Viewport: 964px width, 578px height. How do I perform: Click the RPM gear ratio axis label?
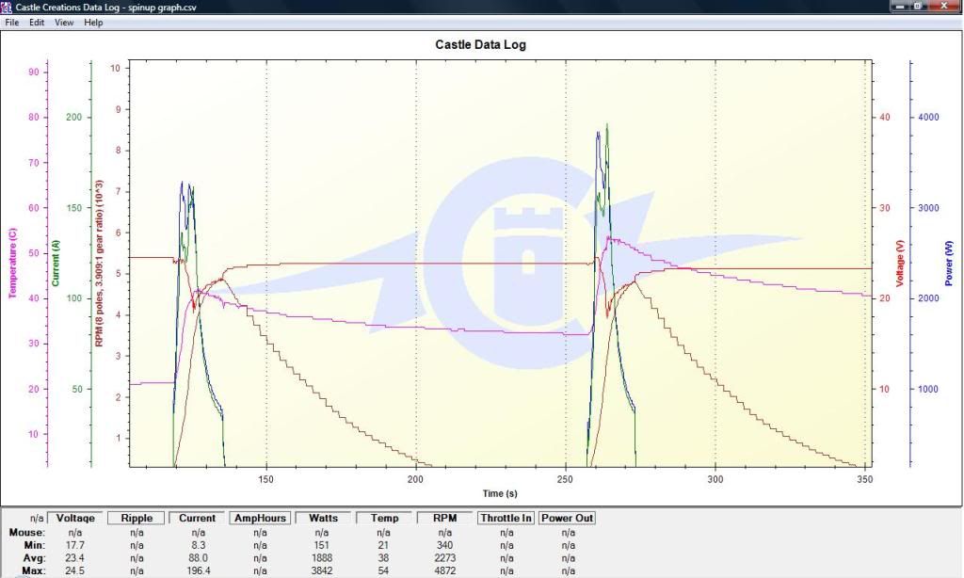(99, 264)
